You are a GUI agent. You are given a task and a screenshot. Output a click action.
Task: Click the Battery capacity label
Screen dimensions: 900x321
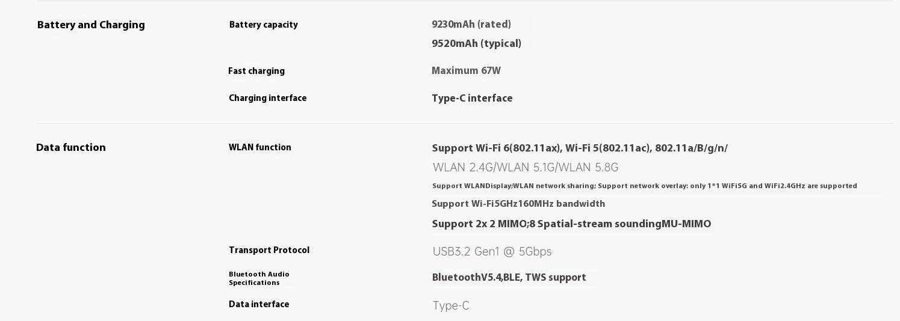pyautogui.click(x=263, y=25)
